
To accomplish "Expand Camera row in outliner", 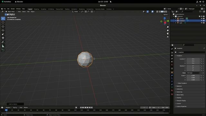I will [176, 19].
